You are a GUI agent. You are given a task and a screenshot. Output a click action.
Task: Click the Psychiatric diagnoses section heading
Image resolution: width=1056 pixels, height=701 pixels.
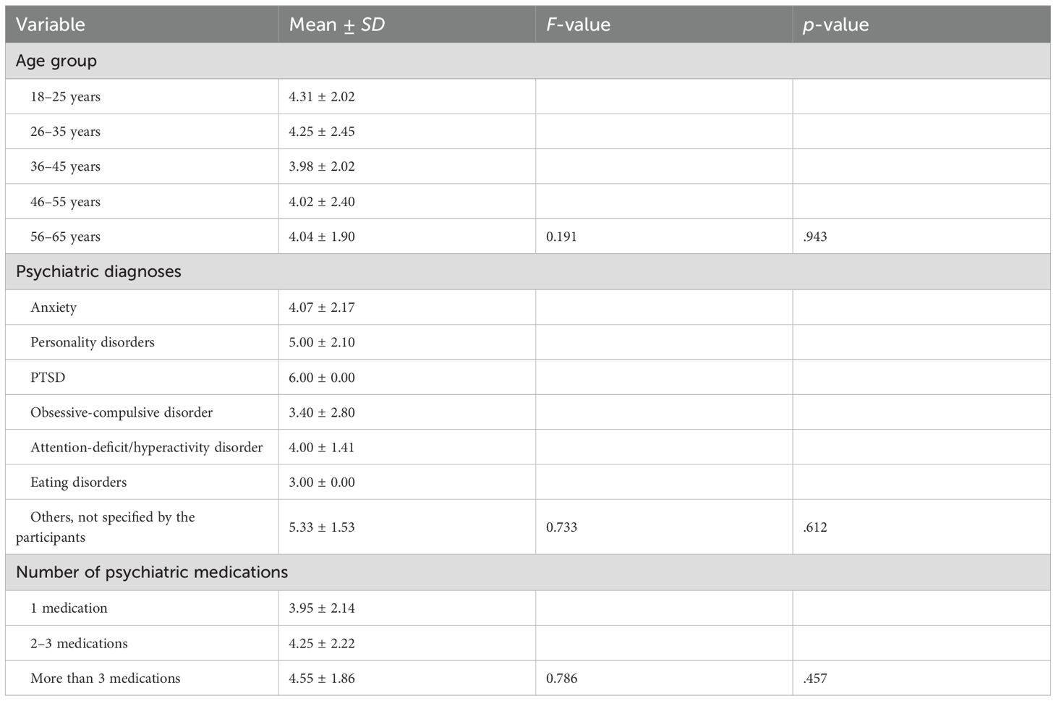[98, 272]
